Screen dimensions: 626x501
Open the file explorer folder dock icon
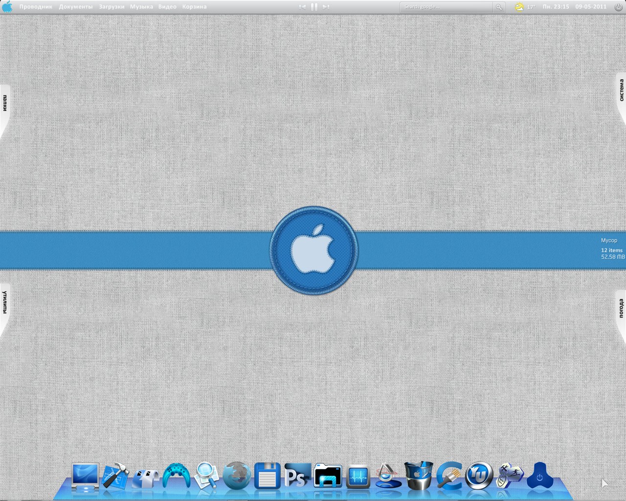click(328, 476)
